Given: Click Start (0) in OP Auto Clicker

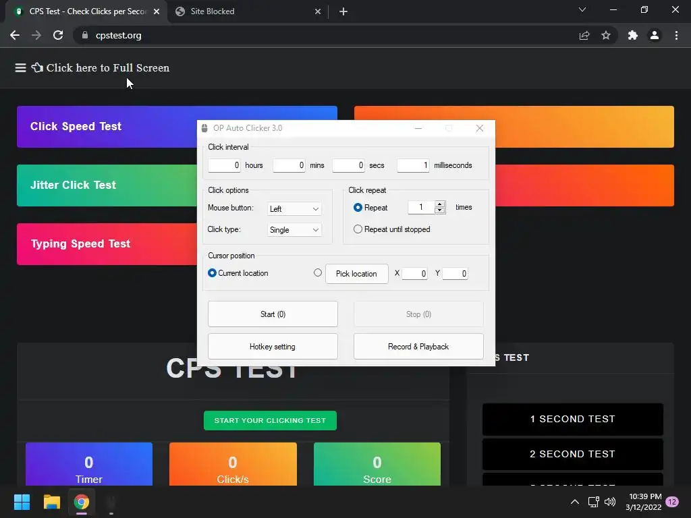Looking at the screenshot, I should [x=273, y=314].
